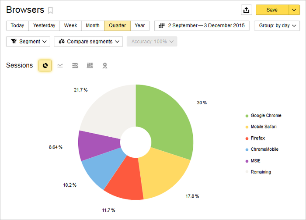306x220 pixels.
Task: Click the green Google Chrome pie slice
Action: click(166, 118)
